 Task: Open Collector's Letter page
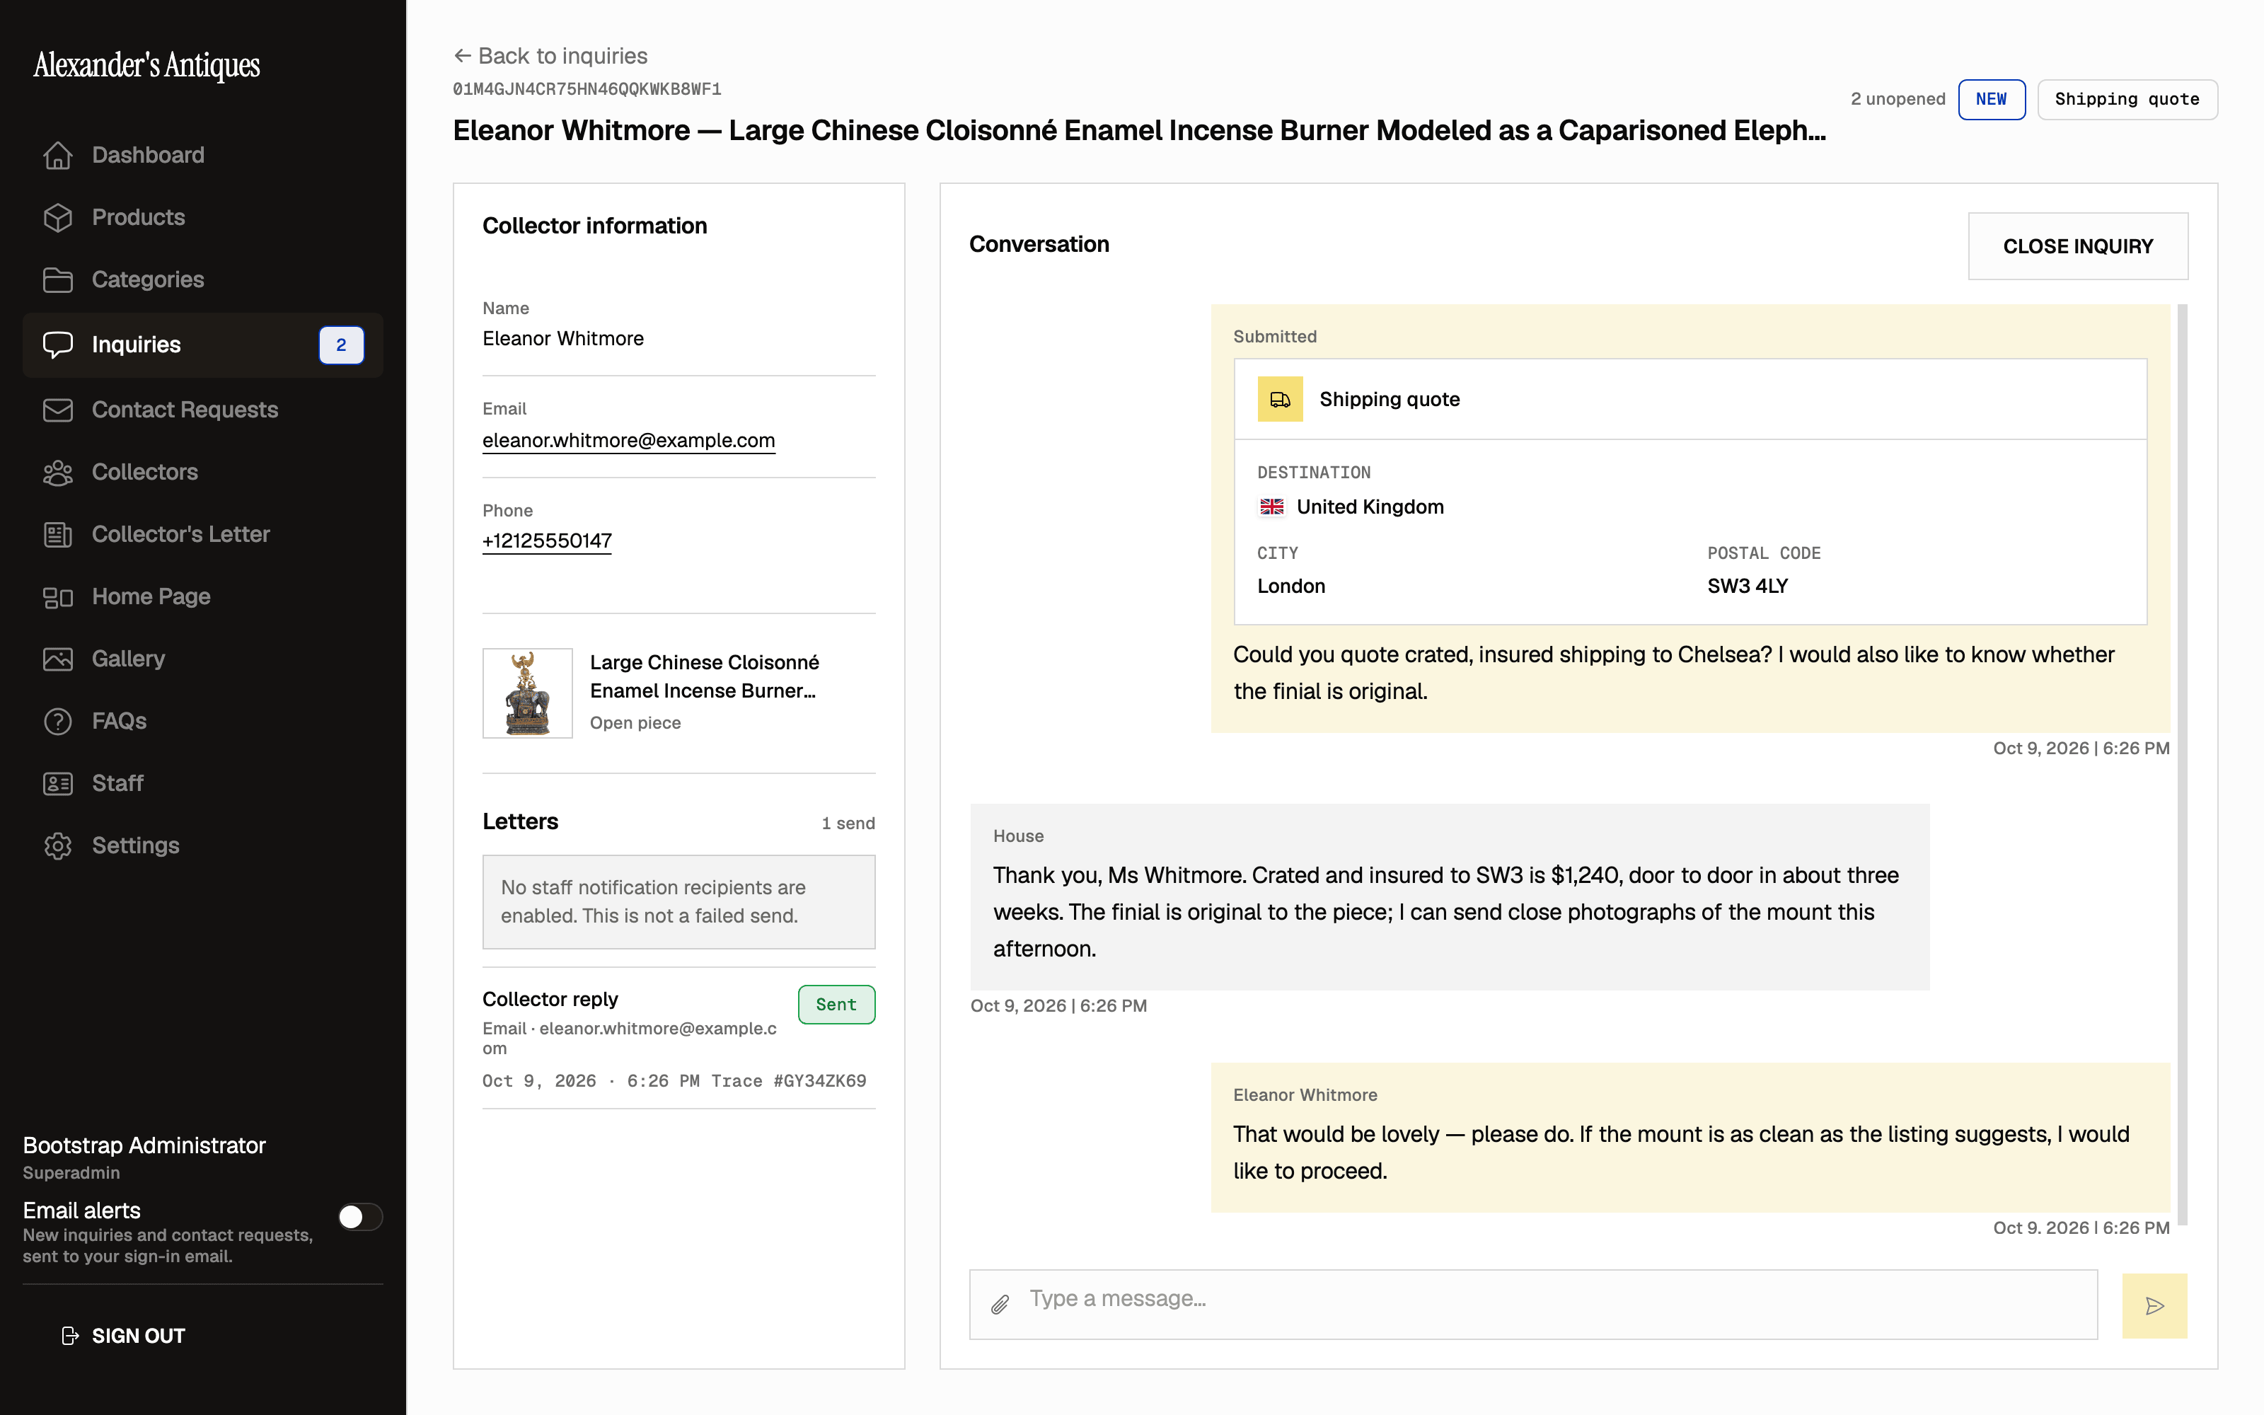pos(203,534)
